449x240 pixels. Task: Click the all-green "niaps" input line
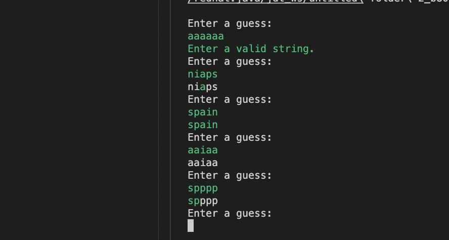[202, 74]
